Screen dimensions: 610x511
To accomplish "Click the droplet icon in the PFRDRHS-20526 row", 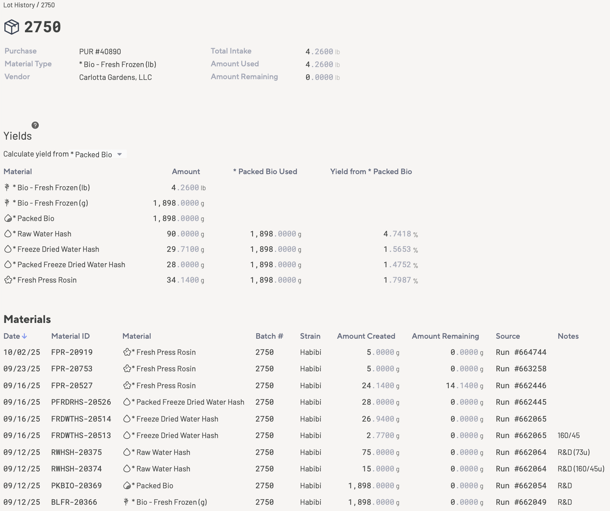I will point(127,402).
